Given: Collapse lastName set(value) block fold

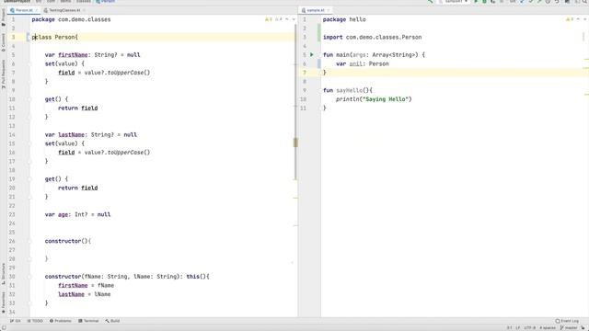Looking at the screenshot, I should (29, 143).
